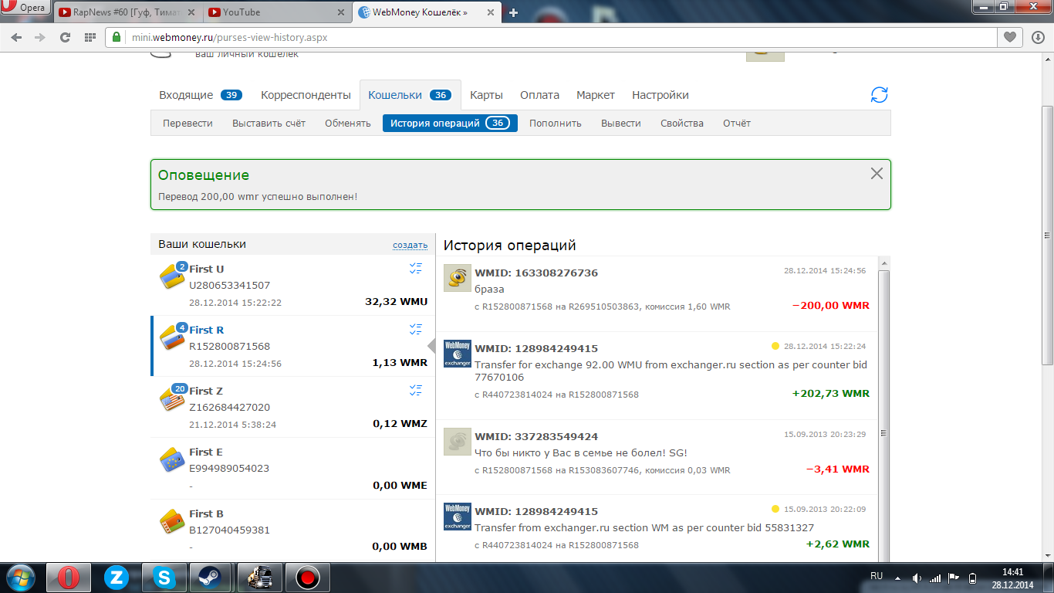Click the −200,00 WMR amount
Screen dimensions: 1054x593
(x=831, y=305)
